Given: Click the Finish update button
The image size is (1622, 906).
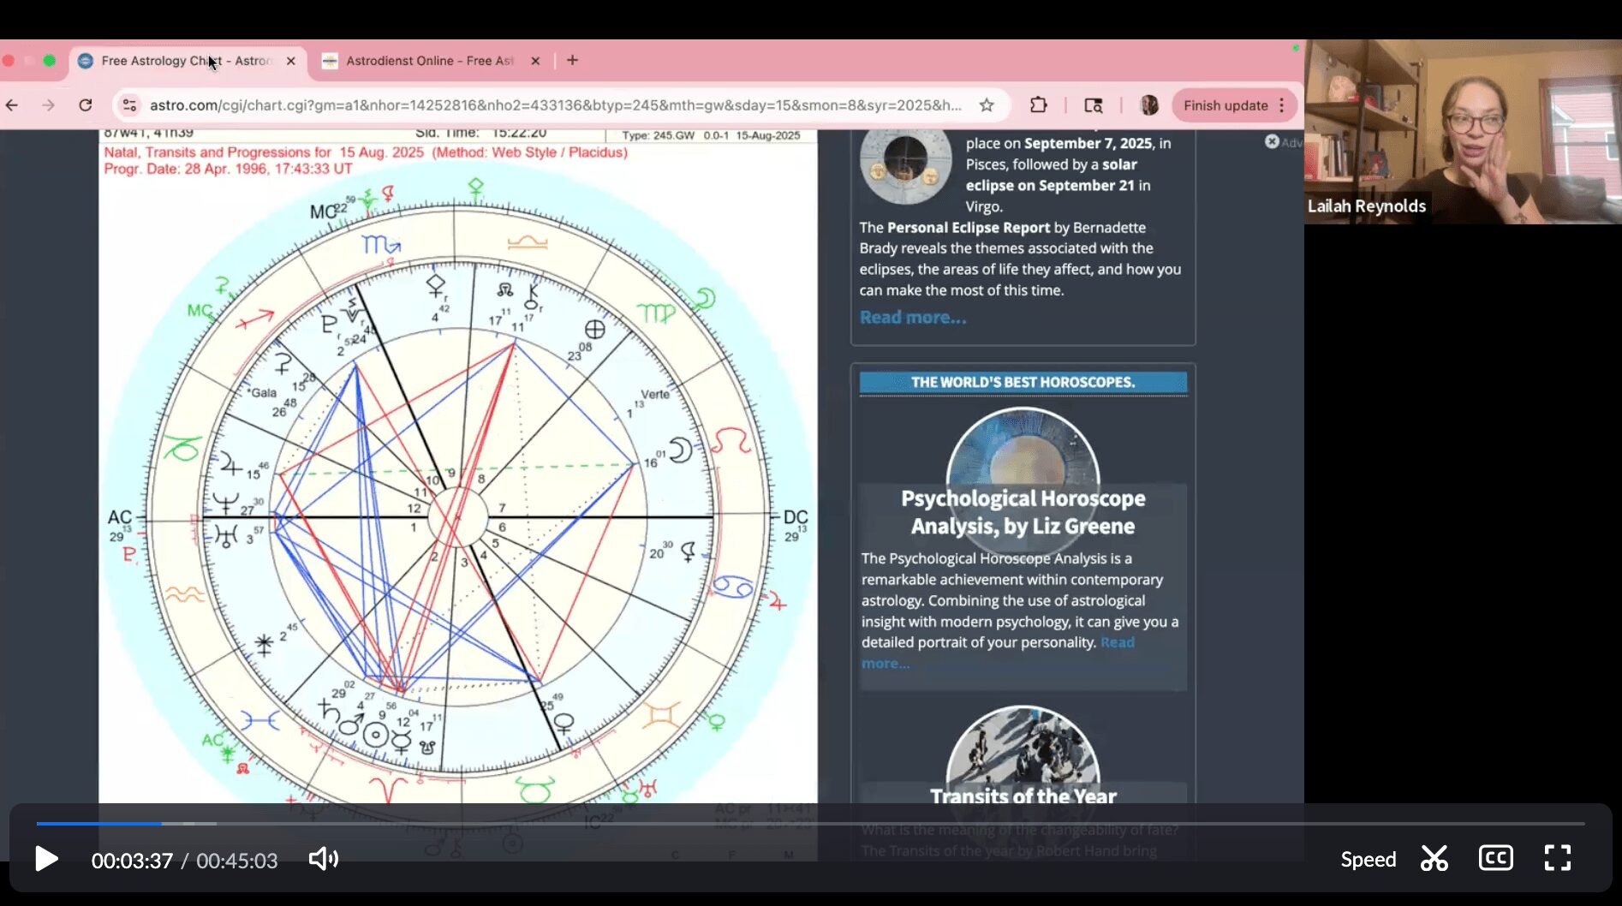Looking at the screenshot, I should [x=1225, y=105].
